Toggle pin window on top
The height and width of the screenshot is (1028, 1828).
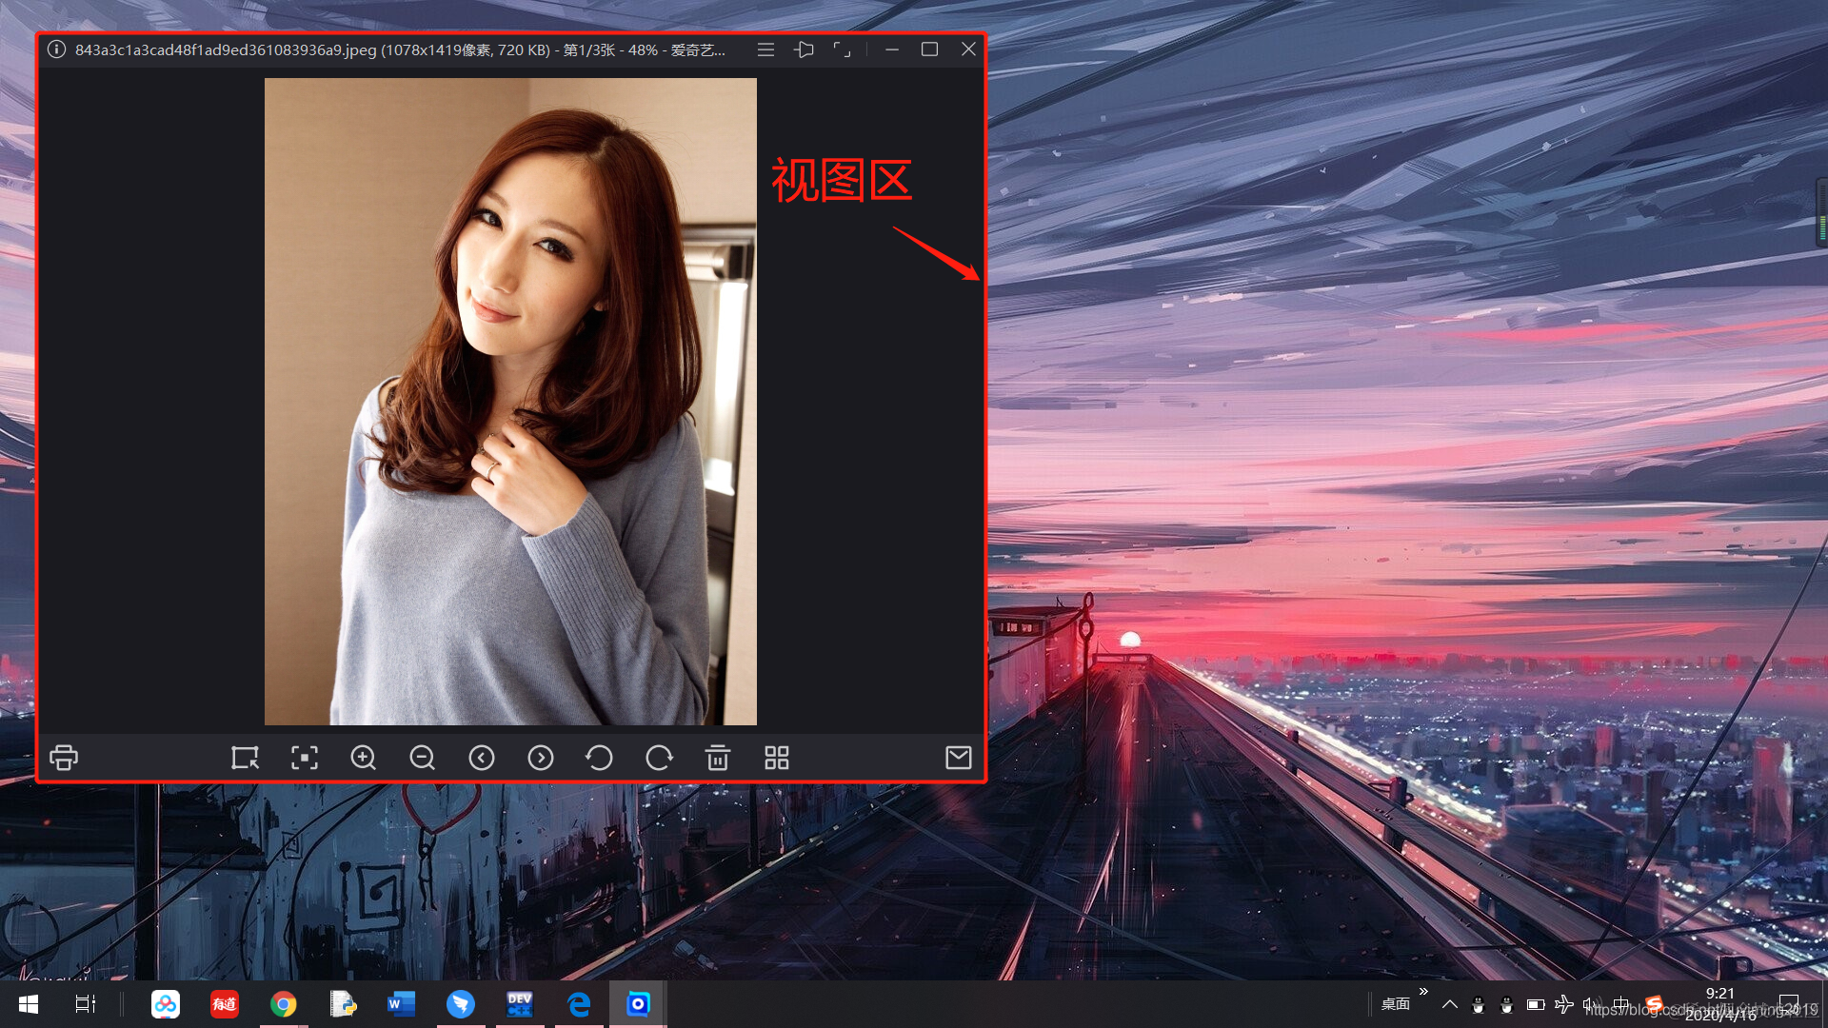[805, 49]
